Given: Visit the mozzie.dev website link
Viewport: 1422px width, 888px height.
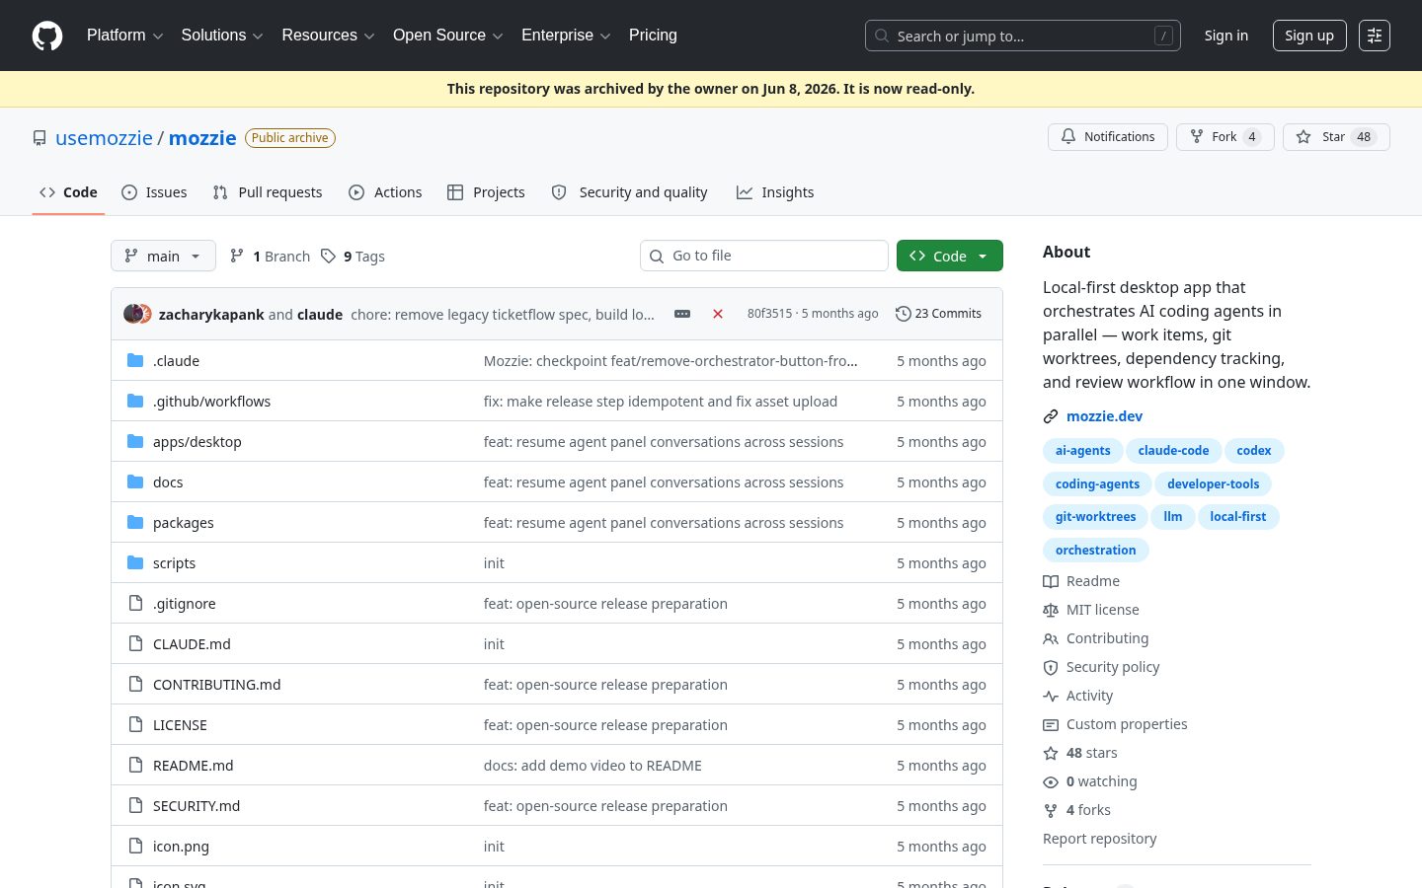Looking at the screenshot, I should (1104, 416).
